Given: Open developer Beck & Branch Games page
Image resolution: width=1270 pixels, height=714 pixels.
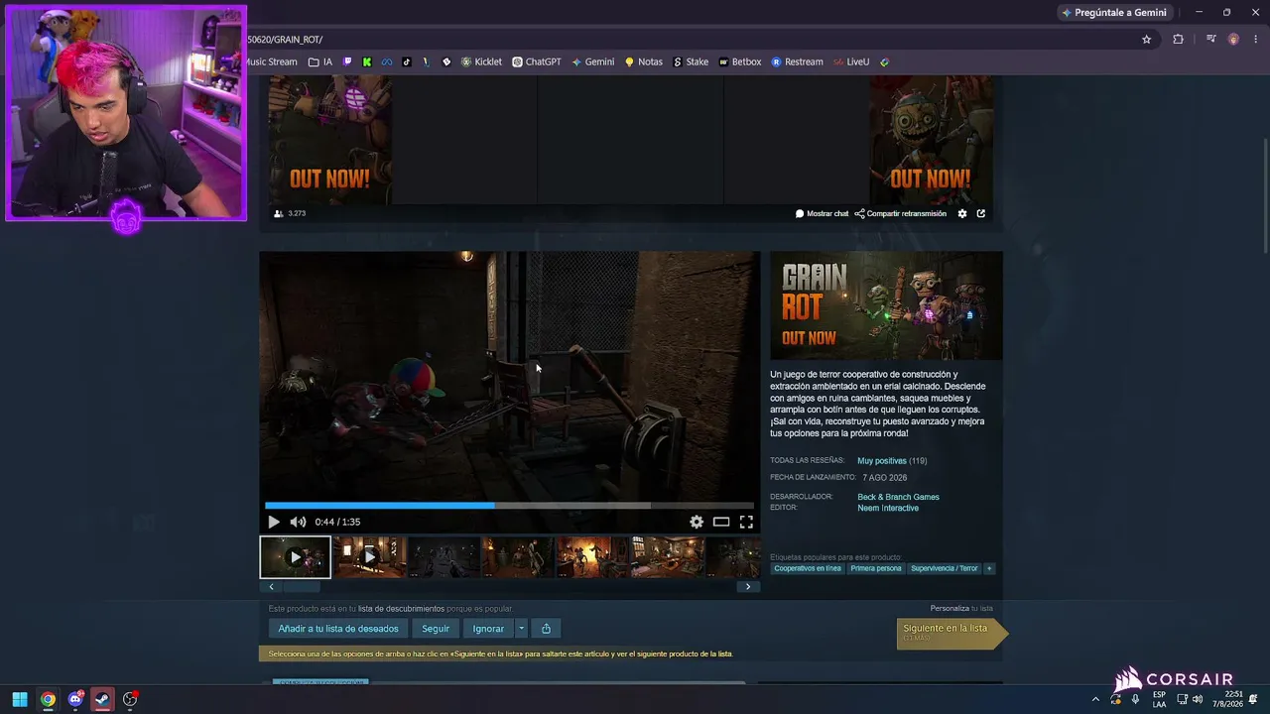Looking at the screenshot, I should [898, 497].
